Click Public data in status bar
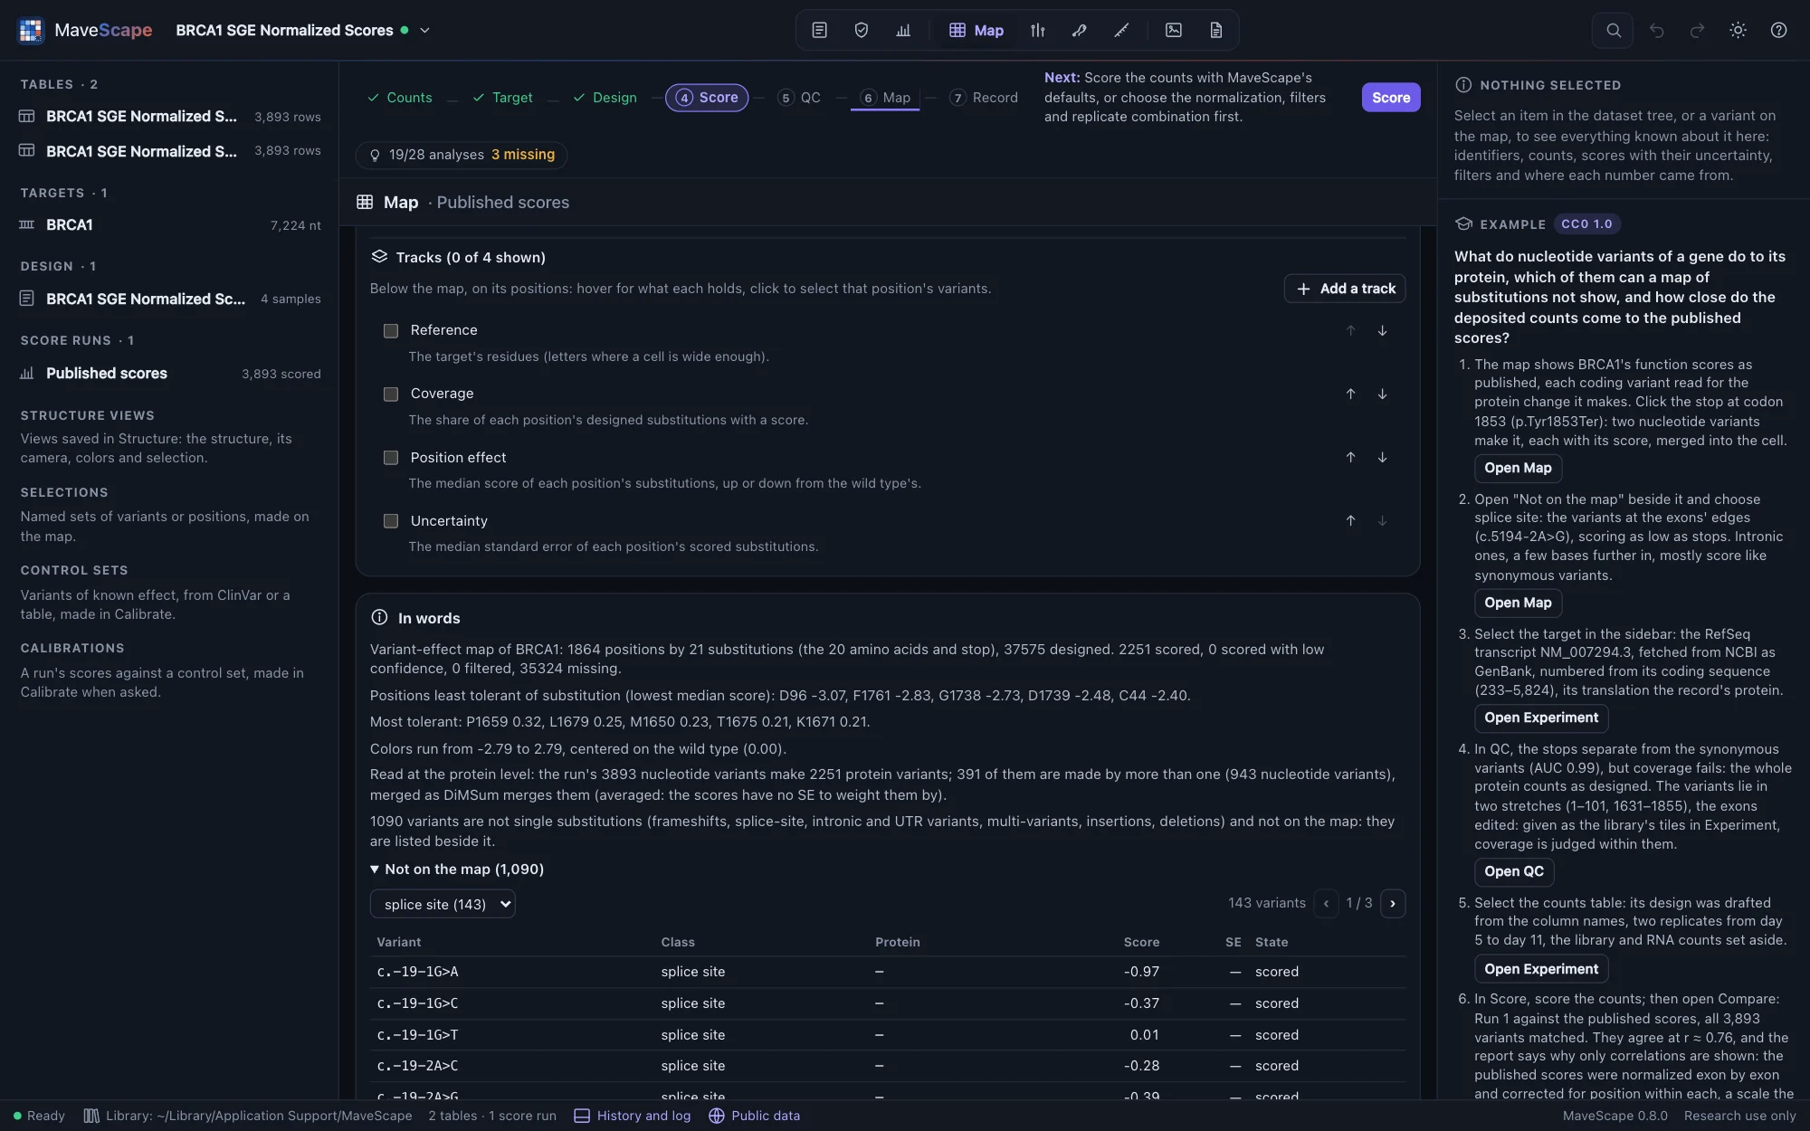 [755, 1116]
